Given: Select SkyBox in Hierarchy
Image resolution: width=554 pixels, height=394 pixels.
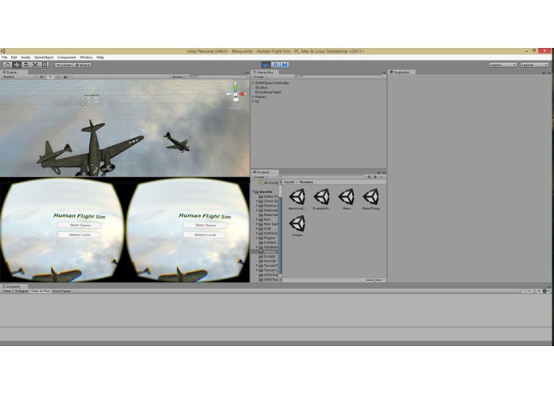Looking at the screenshot, I should click(x=261, y=88).
